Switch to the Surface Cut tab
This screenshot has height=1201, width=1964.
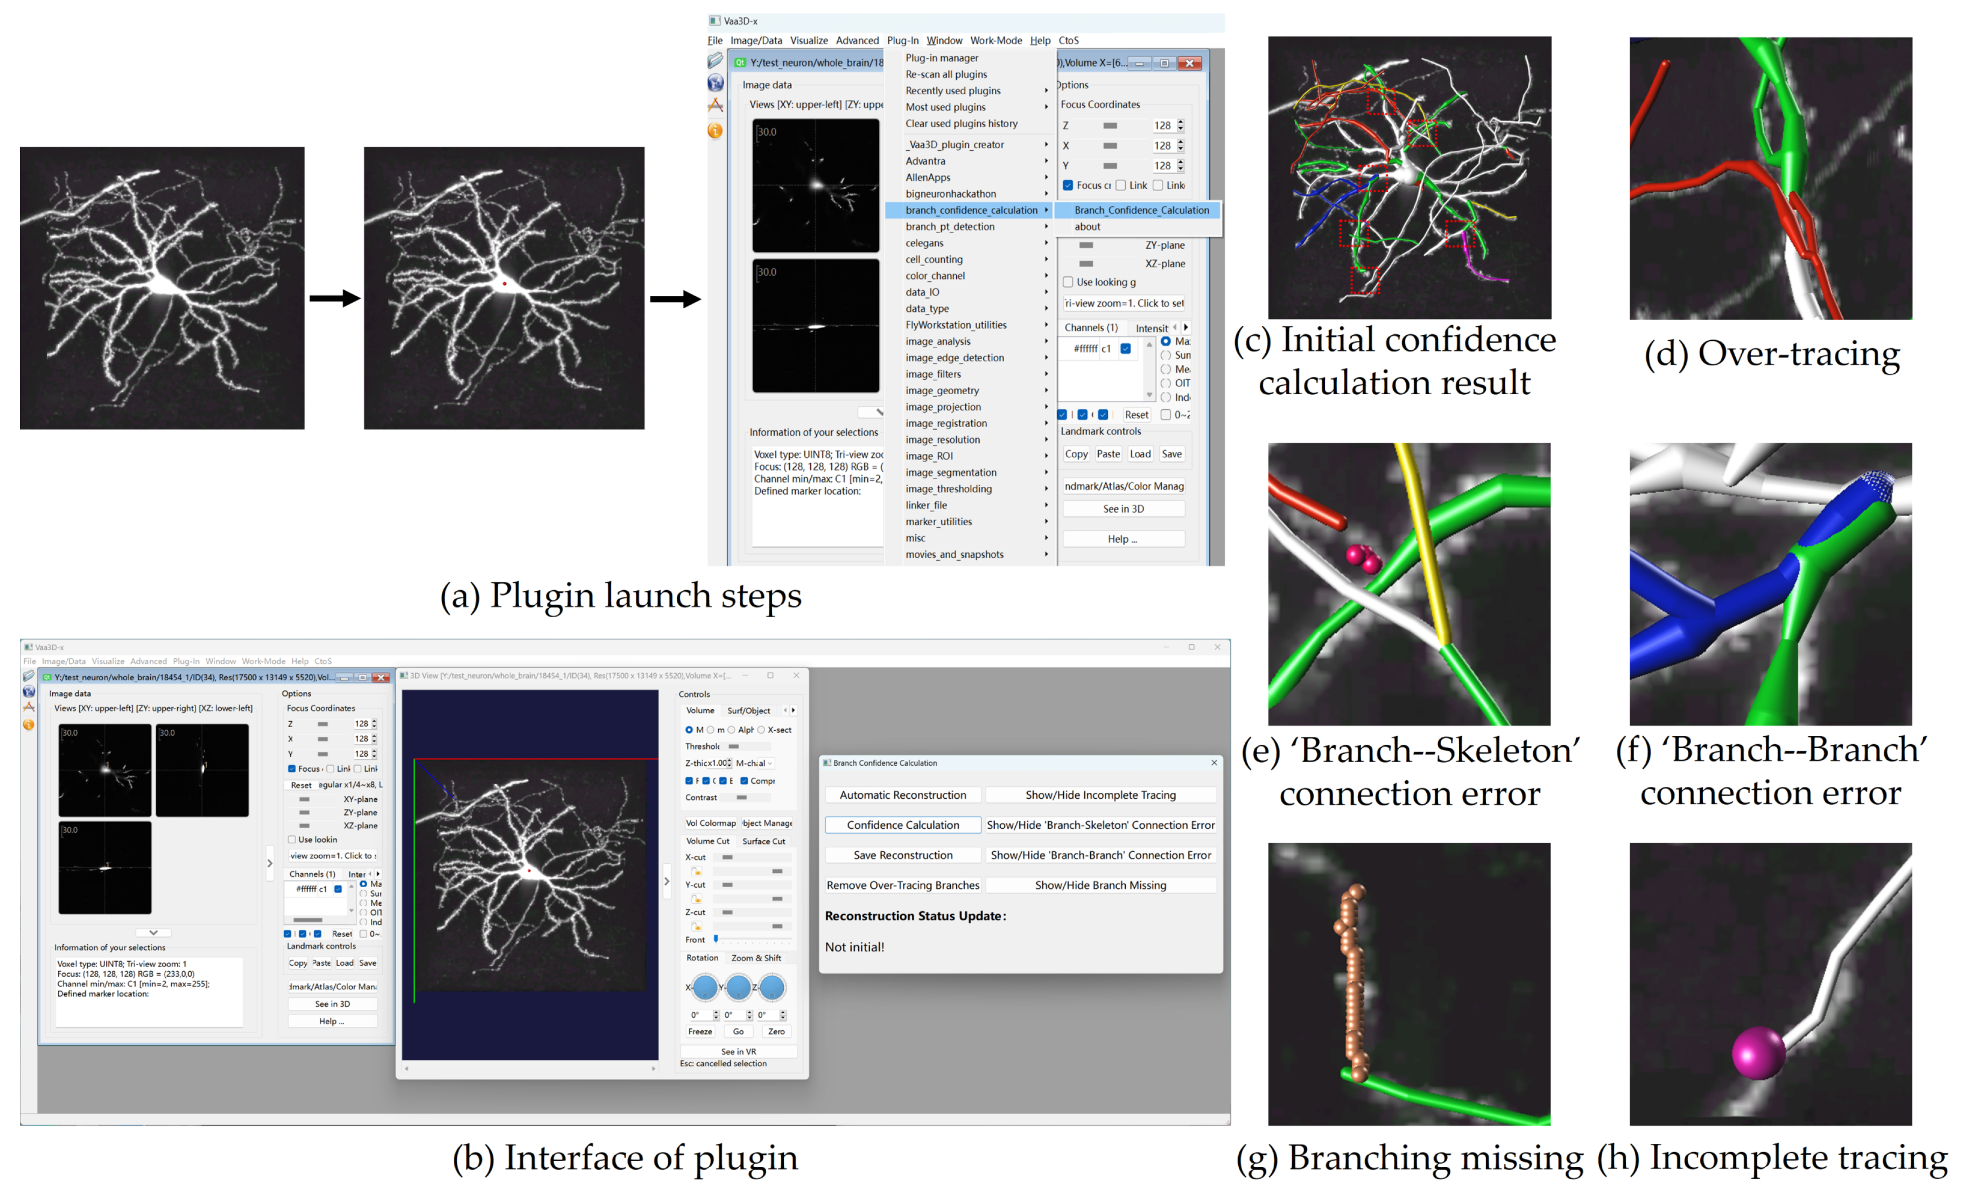tap(763, 841)
